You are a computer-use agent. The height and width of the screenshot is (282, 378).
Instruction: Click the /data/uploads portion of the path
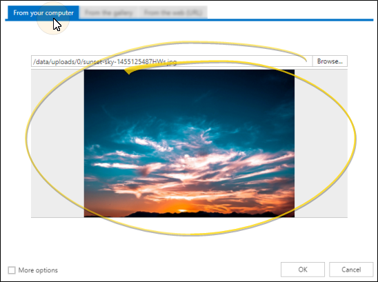coord(54,62)
